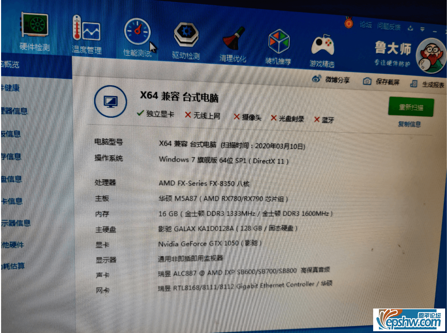Open the 硬件检测 hardware detection section

[x=34, y=32]
